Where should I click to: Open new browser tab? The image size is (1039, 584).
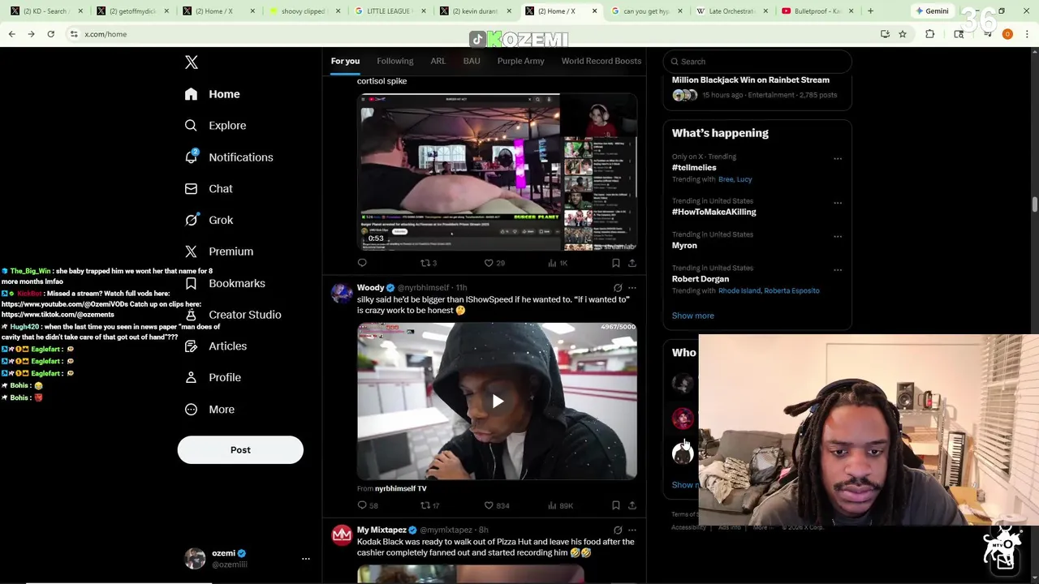click(870, 11)
